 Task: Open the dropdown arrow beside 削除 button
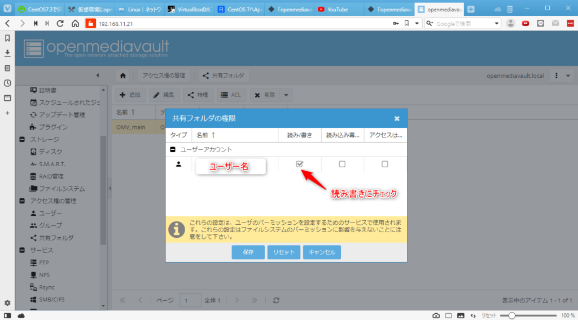click(x=286, y=95)
